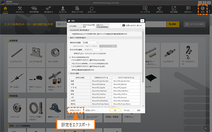Image resolution: width=212 pixels, height=132 pixels.
Task: Open お気に入り star icon
Action: click(x=92, y=9)
